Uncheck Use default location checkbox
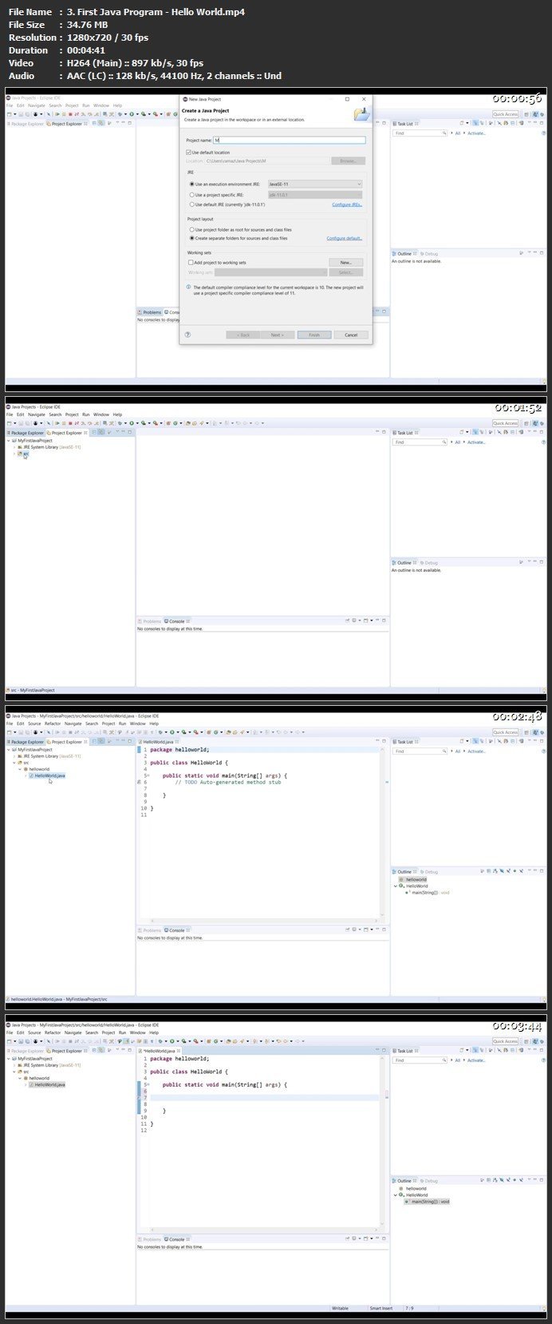This screenshot has width=552, height=1324. click(x=190, y=153)
